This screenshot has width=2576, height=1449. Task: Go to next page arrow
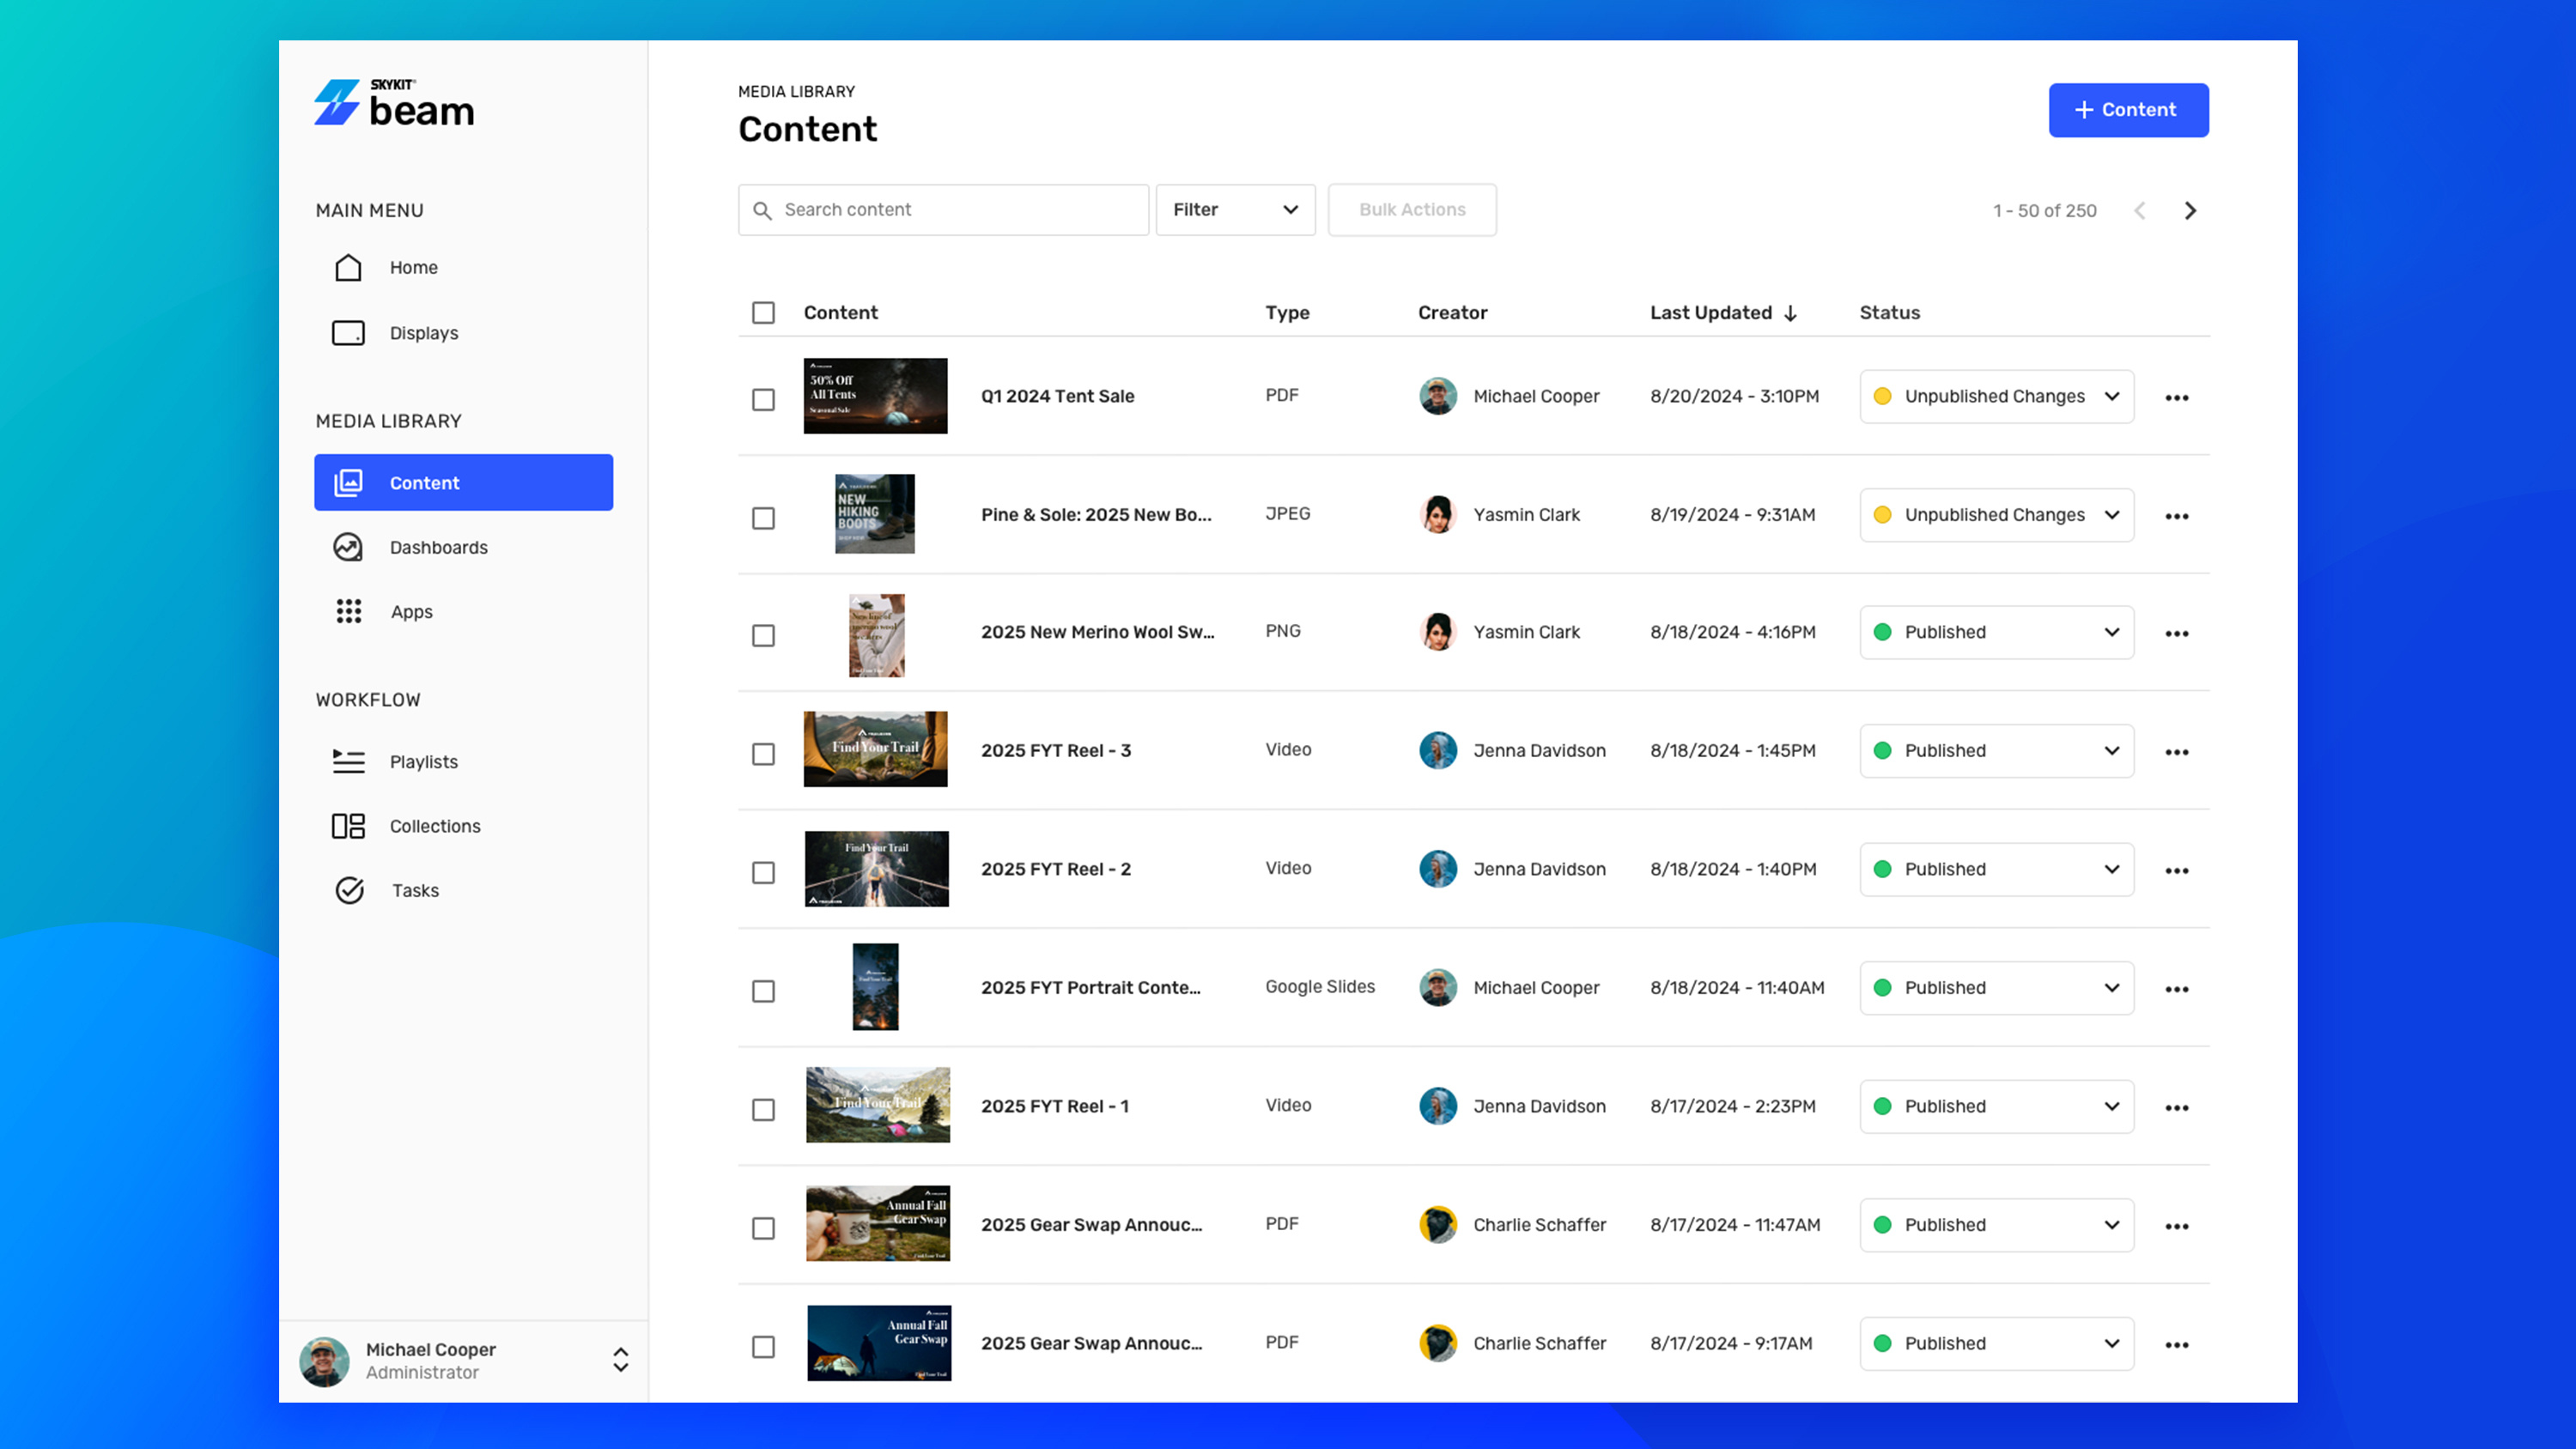(x=2190, y=210)
